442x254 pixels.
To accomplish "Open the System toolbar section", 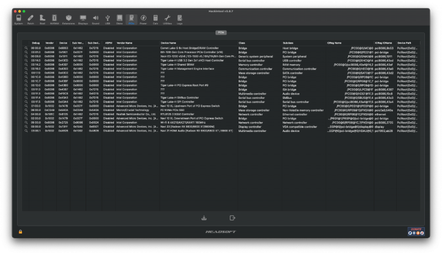I will pyautogui.click(x=18, y=20).
